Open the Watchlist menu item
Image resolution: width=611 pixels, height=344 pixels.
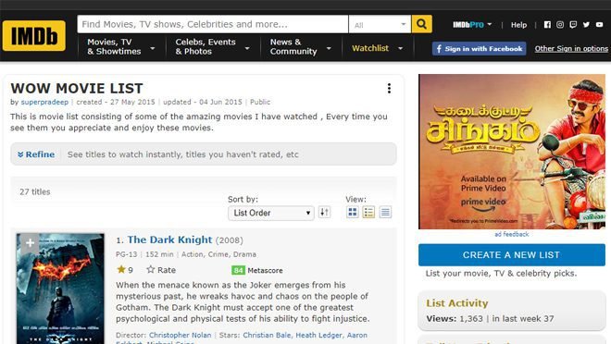[370, 48]
